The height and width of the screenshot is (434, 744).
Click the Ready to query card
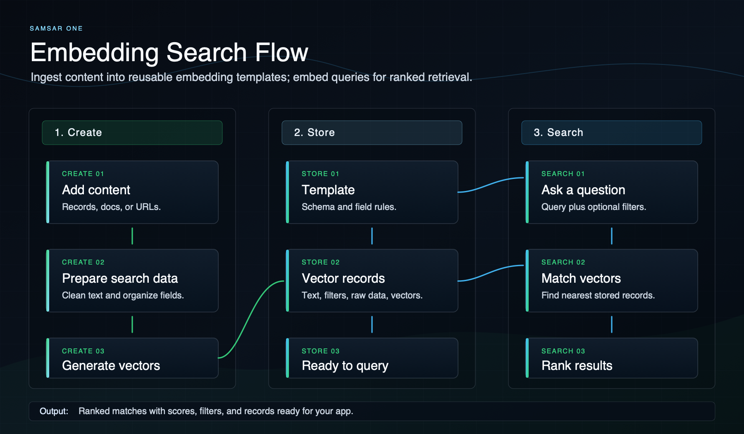tap(372, 358)
